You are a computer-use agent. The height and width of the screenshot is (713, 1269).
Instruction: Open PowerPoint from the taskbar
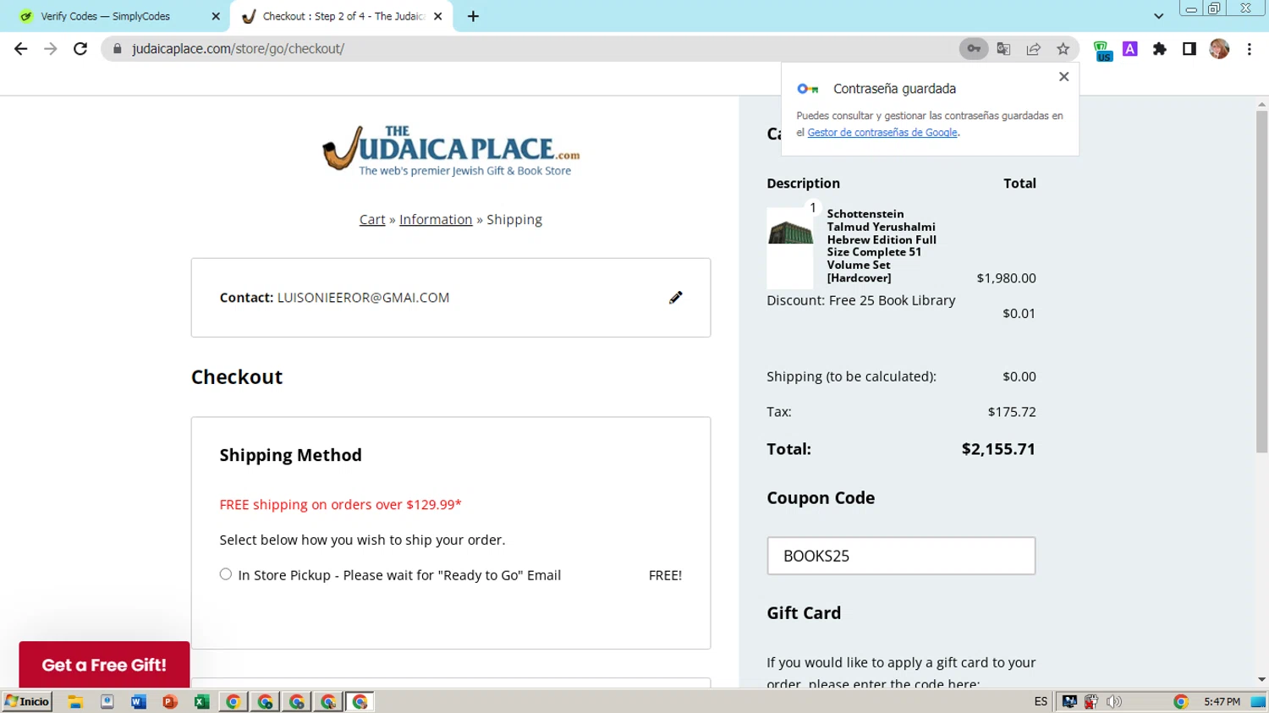pos(170,702)
